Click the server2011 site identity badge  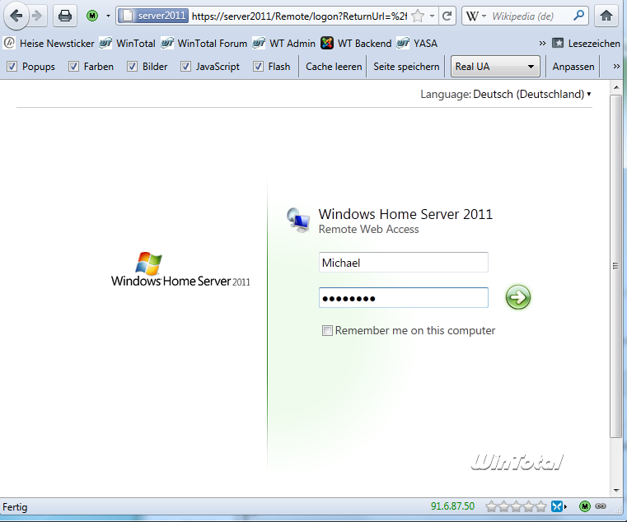point(154,16)
